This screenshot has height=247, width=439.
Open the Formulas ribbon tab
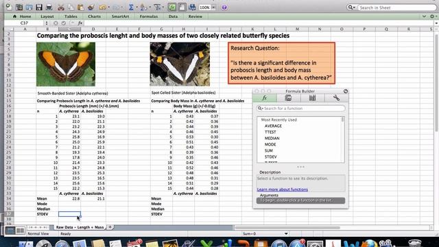point(149,16)
